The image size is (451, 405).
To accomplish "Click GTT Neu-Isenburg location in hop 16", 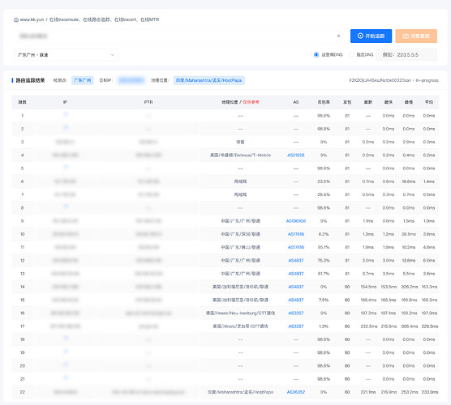I will click(240, 313).
